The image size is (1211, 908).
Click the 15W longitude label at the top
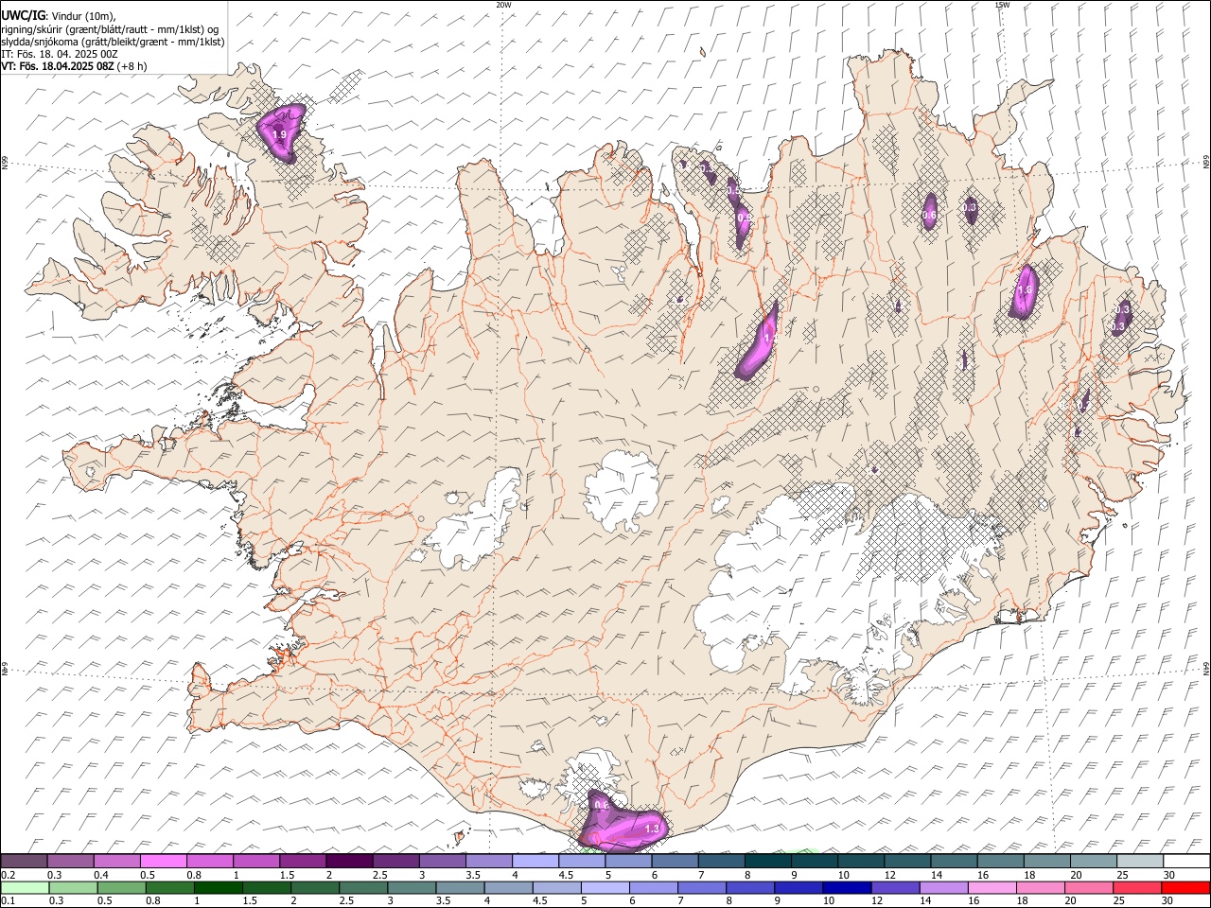click(1002, 5)
